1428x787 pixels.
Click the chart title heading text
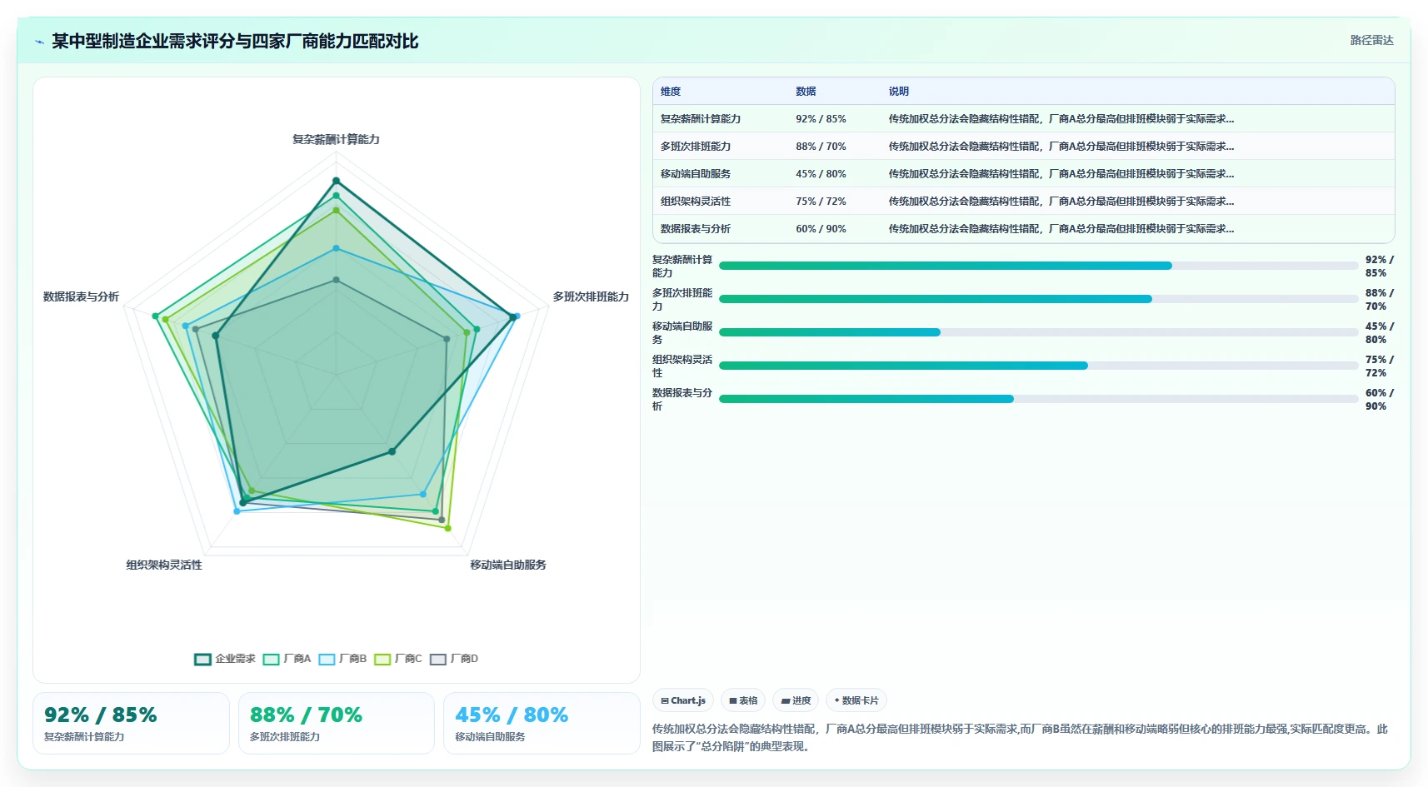tap(235, 41)
